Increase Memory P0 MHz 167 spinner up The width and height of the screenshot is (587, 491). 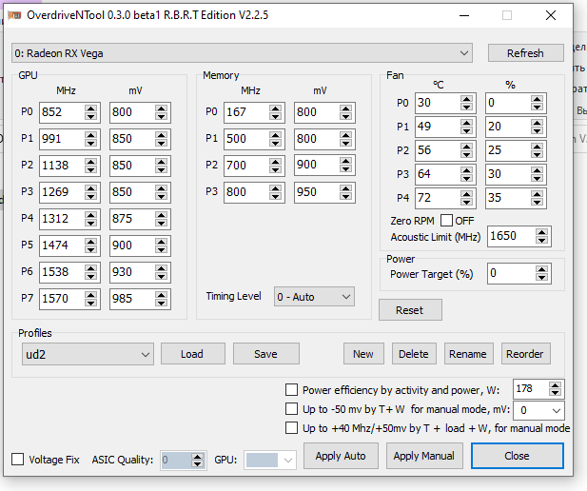tap(275, 108)
